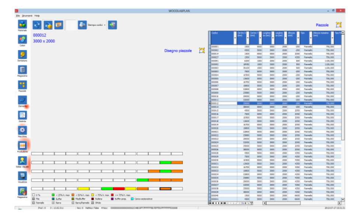Launch the Editor Visuale worker icon
Screen dimensions: 360x216
[x=22, y=161]
